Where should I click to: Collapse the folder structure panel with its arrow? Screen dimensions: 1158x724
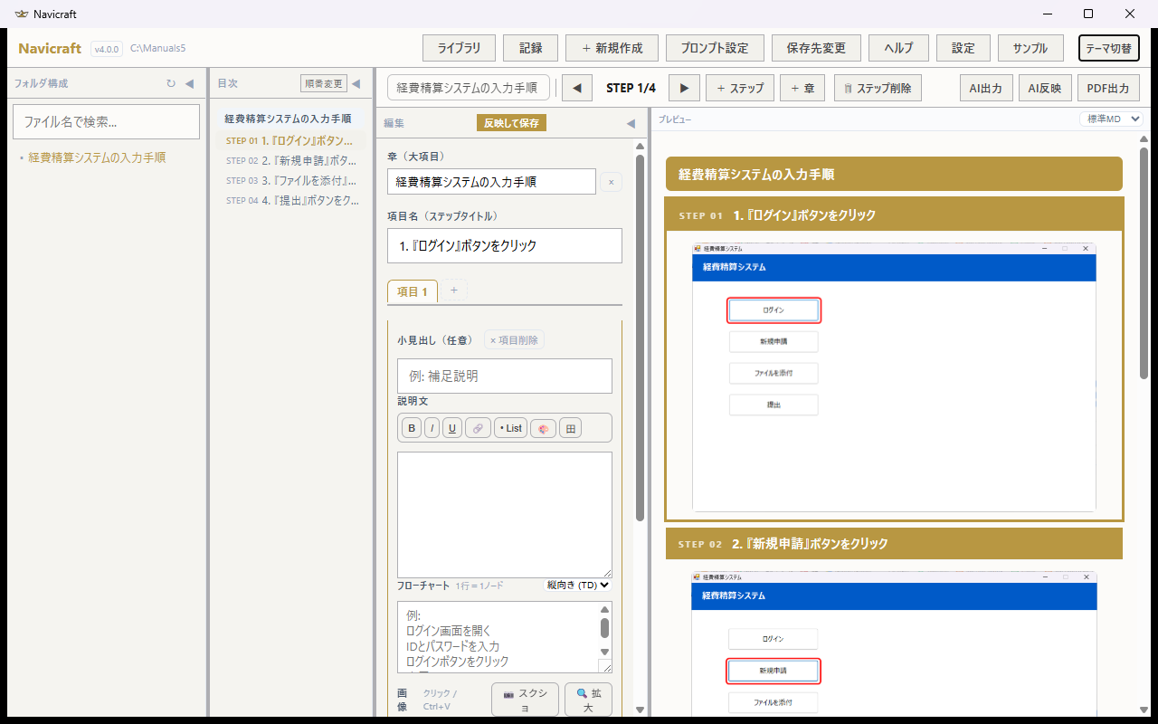coord(189,83)
